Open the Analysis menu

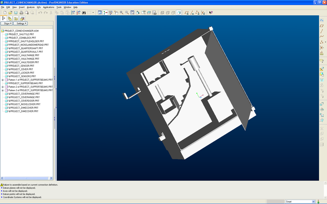pyautogui.click(x=31, y=7)
